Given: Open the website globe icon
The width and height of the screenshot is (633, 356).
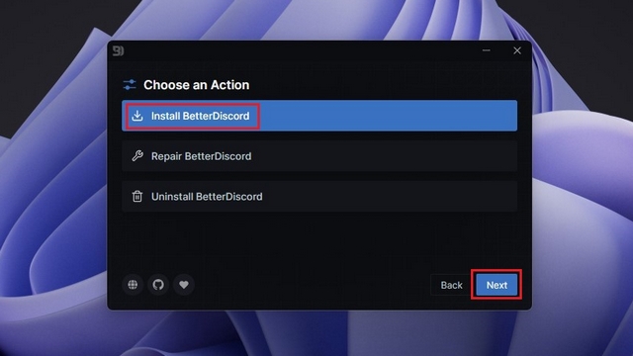Looking at the screenshot, I should (133, 285).
